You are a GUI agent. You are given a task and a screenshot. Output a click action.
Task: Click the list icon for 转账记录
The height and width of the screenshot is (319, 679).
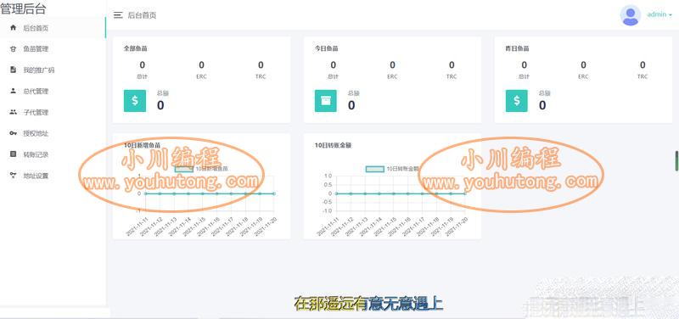point(13,154)
